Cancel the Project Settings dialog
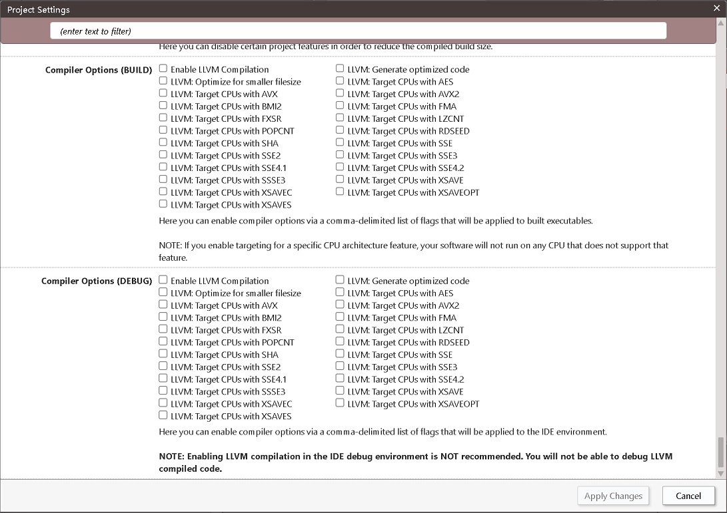 click(x=688, y=496)
